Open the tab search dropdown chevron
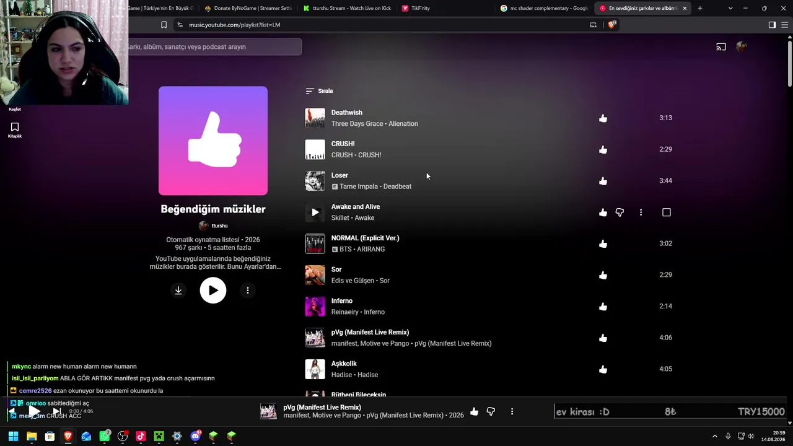 [x=730, y=8]
